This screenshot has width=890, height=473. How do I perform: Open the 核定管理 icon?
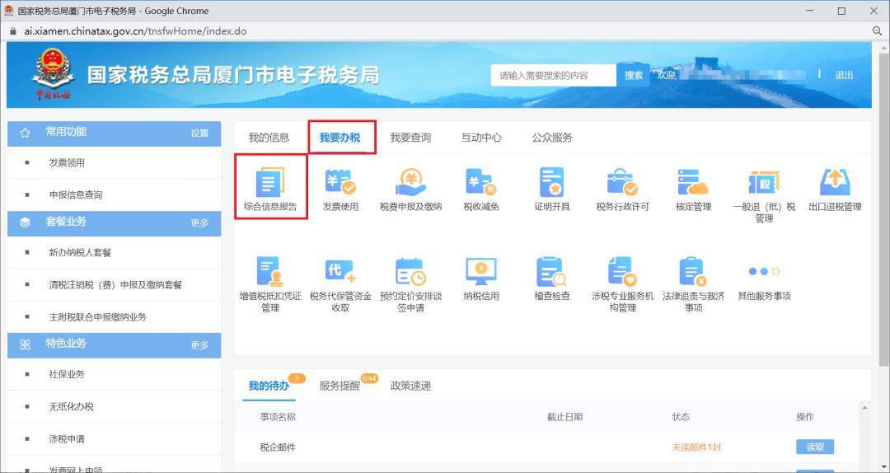tap(693, 182)
